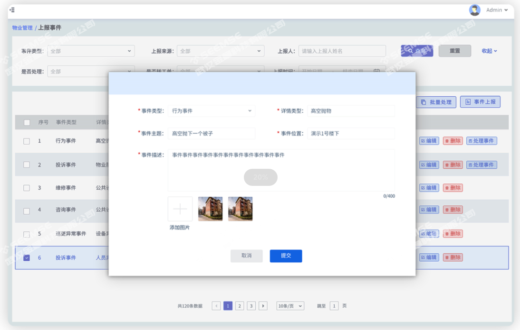Go to 物业管理 breadcrumb link
The image size is (520, 330).
pos(22,28)
